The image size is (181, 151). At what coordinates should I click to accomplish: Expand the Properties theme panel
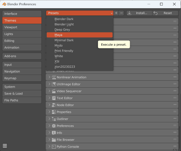pos(49,112)
